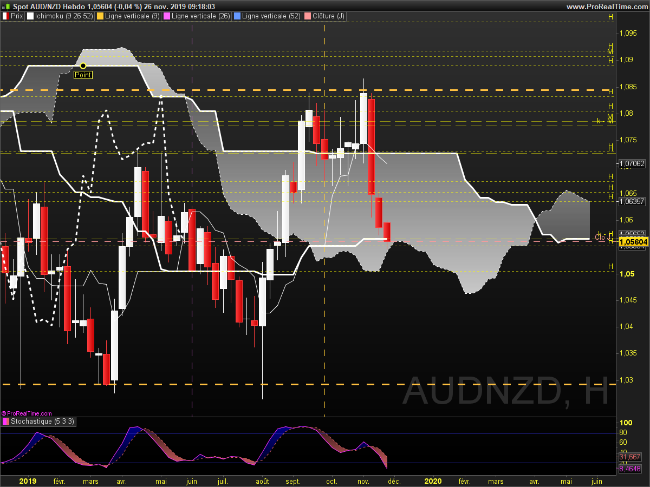Click the red-white Prix color icon
Image resolution: width=650 pixels, height=487 pixels.
[5, 16]
